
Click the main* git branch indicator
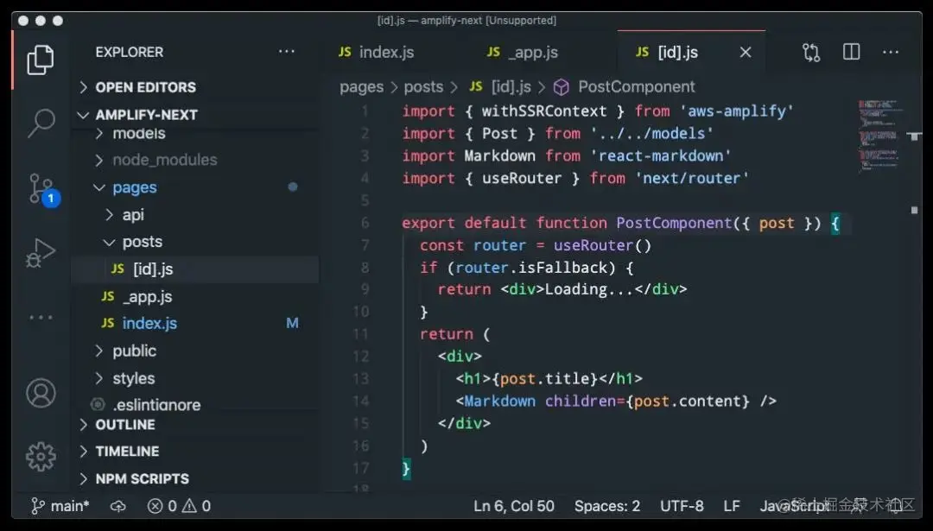(x=60, y=506)
